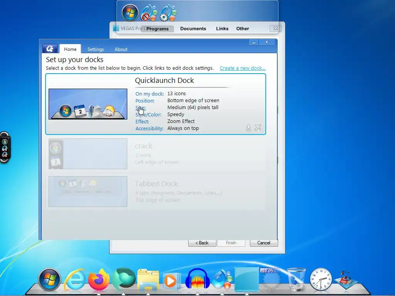Click the 'Always on top' value

click(183, 128)
